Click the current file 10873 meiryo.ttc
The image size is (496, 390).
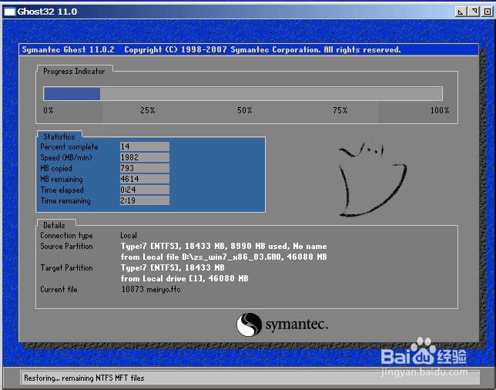point(151,289)
